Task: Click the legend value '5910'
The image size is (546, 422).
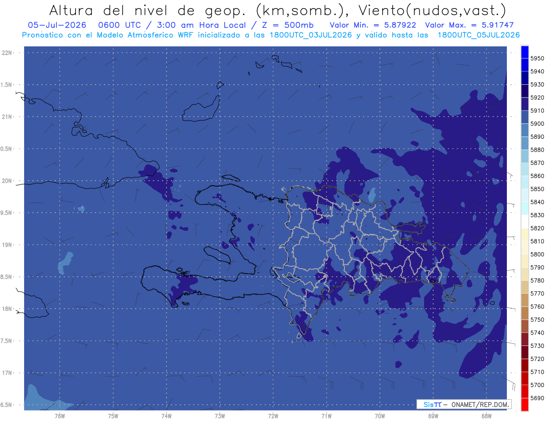Action: tap(537, 111)
